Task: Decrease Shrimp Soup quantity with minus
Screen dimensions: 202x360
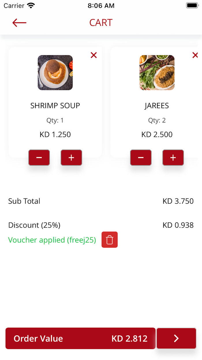Action: tap(39, 157)
